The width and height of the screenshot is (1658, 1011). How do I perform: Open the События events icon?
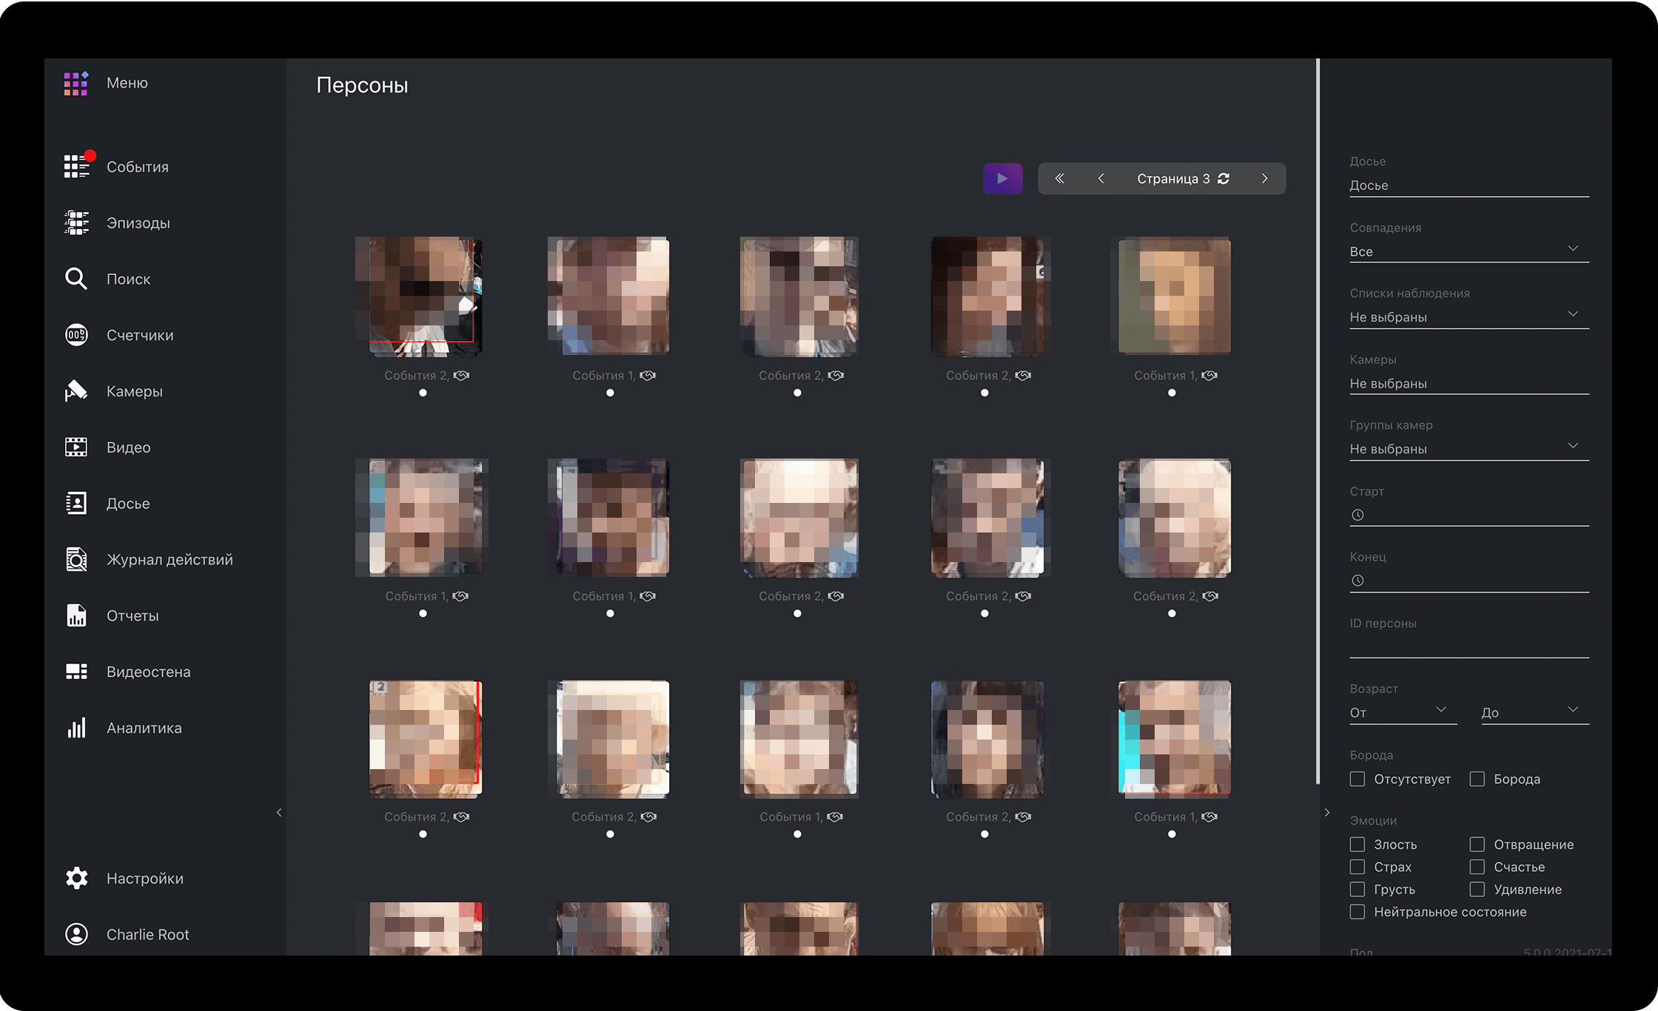(77, 166)
